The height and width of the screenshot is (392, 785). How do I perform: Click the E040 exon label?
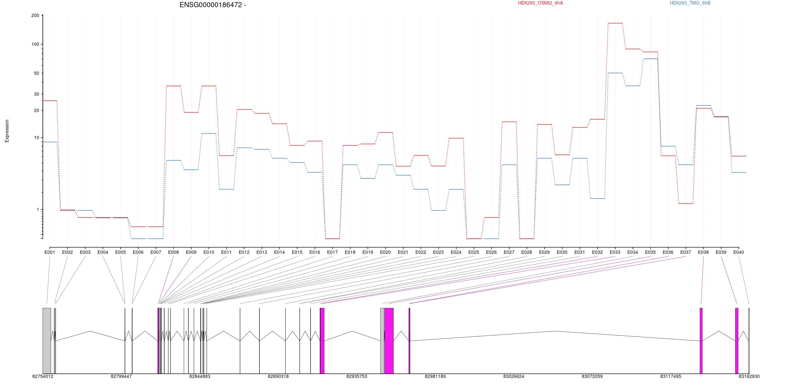click(739, 252)
